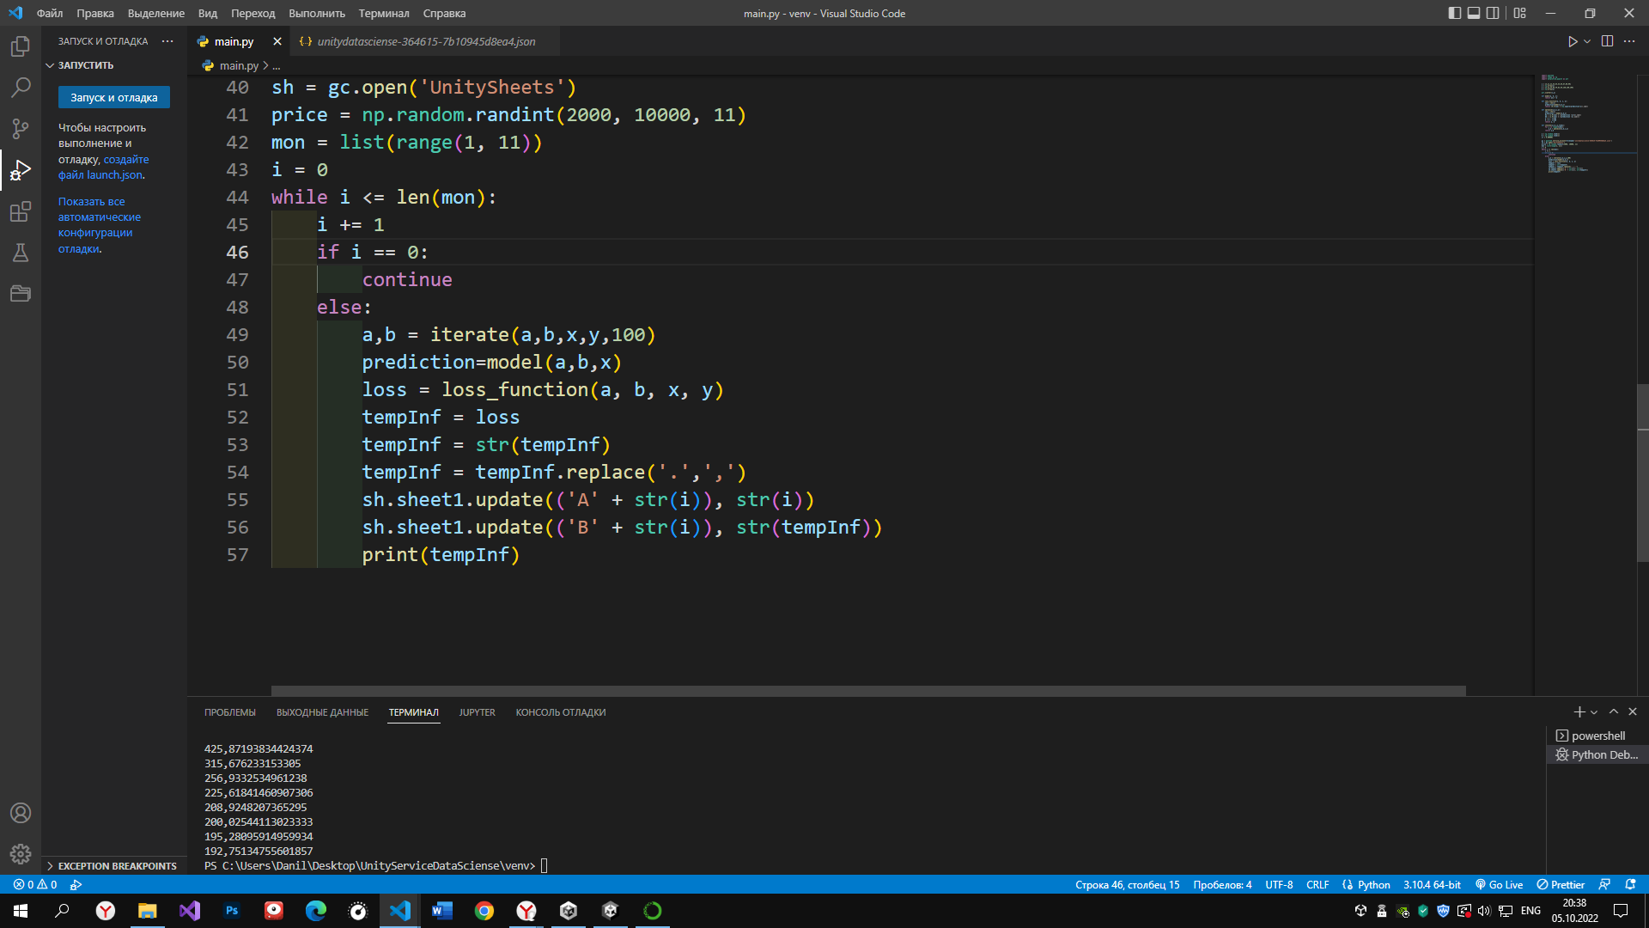Run Python file with play icon
This screenshot has width=1649, height=928.
point(1572,41)
